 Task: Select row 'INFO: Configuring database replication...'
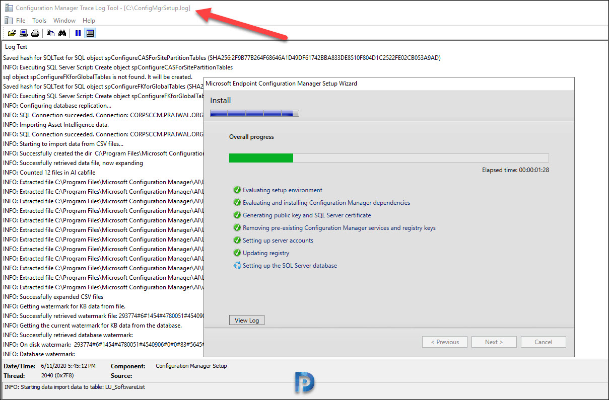click(x=57, y=106)
